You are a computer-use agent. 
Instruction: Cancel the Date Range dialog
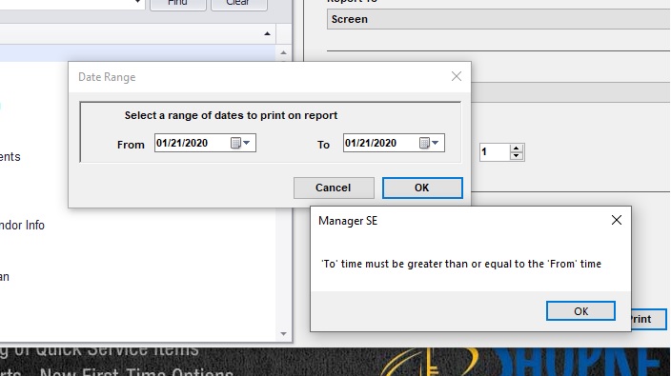tap(334, 188)
